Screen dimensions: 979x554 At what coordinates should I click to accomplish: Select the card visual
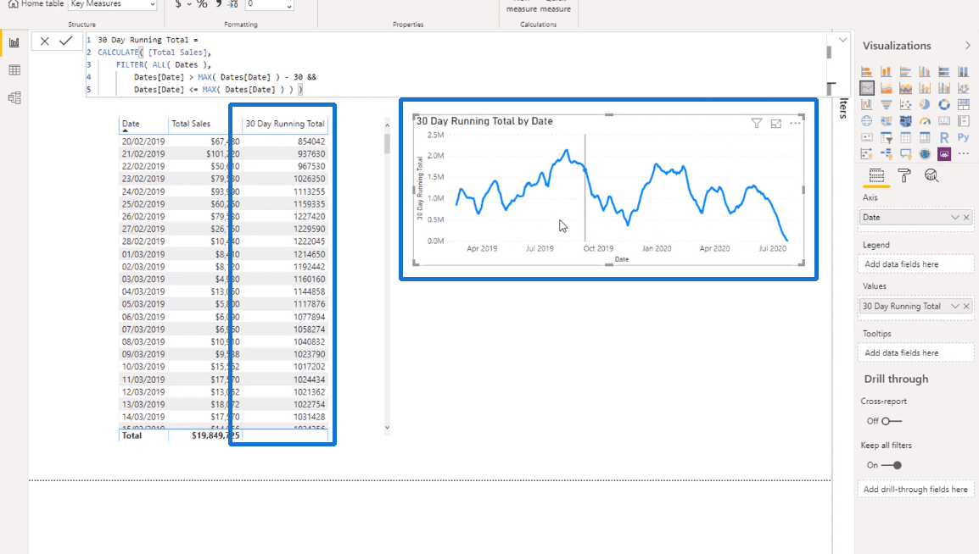(x=944, y=121)
